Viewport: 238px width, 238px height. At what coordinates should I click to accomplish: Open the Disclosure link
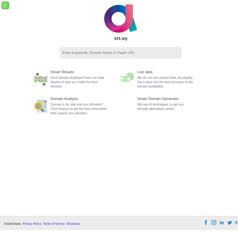pyautogui.click(x=73, y=224)
